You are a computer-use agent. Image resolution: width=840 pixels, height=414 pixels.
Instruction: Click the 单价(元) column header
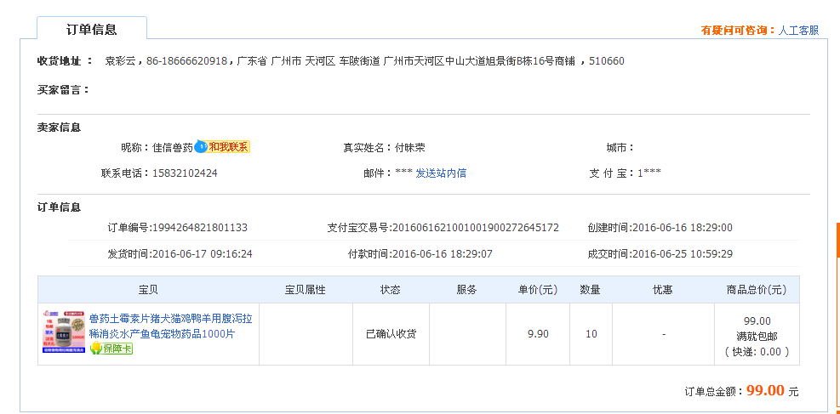coord(538,290)
